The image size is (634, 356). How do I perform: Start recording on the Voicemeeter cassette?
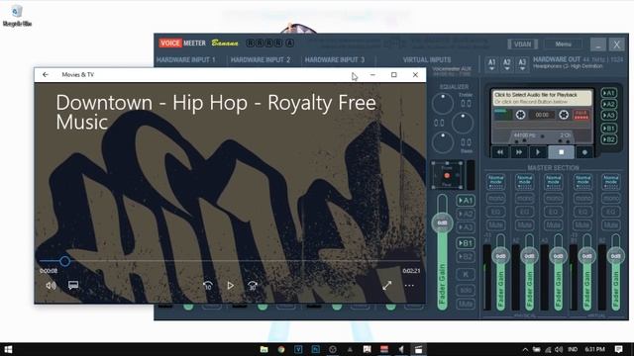(584, 152)
